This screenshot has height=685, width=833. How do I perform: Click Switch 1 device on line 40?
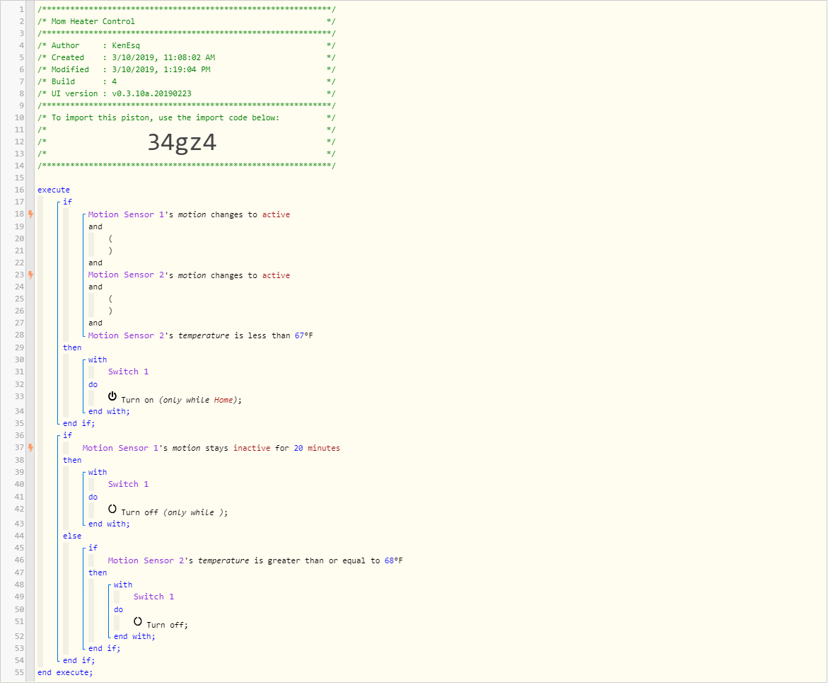129,485
